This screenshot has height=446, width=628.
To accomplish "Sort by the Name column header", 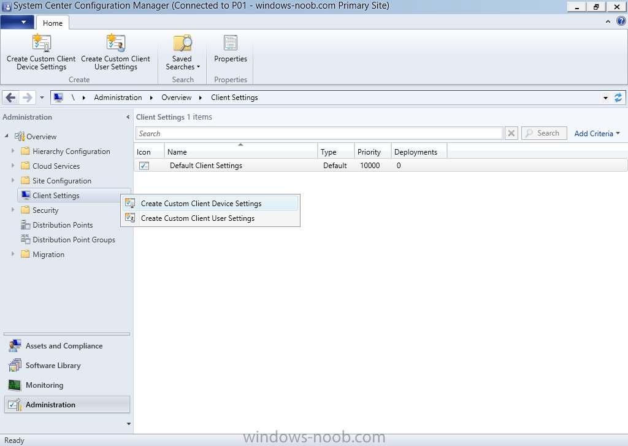I will coord(240,152).
